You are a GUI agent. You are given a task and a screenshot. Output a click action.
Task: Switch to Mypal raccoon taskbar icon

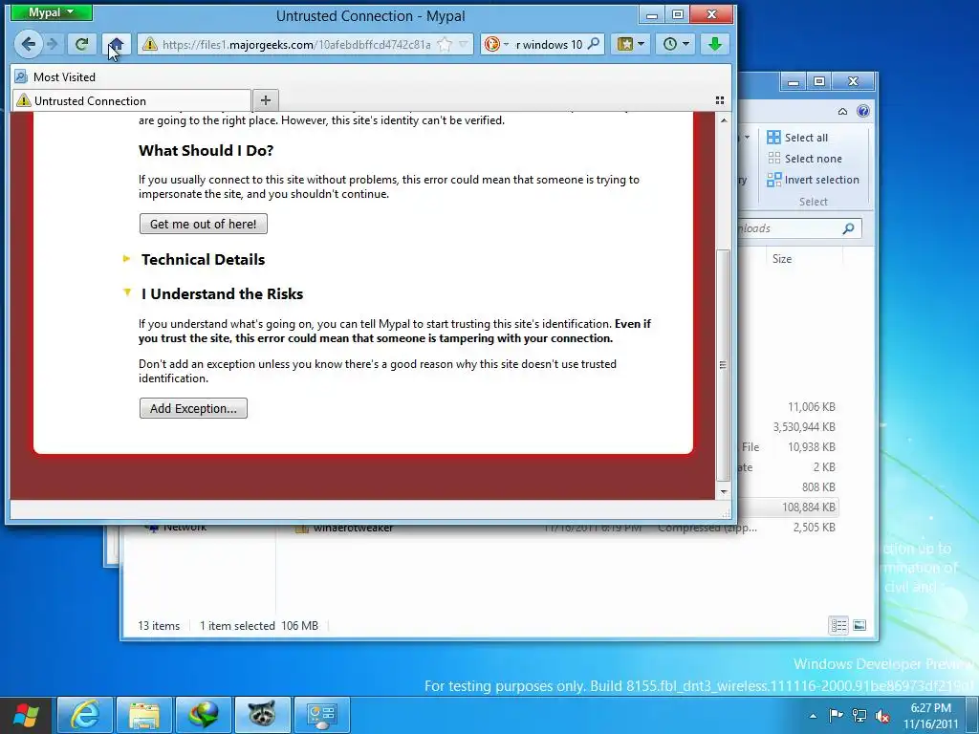click(x=262, y=715)
